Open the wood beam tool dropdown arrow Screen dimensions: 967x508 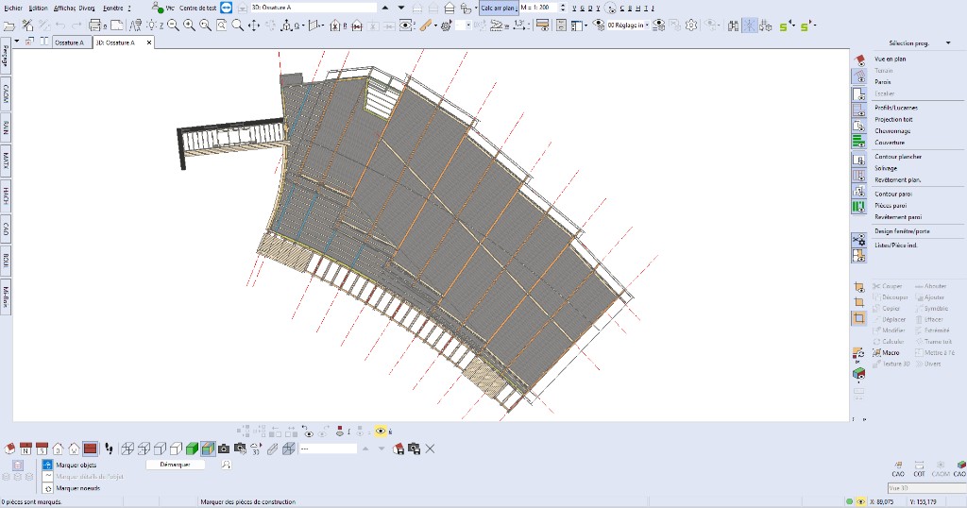point(435,25)
